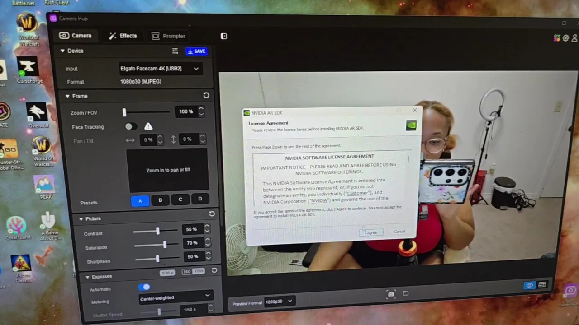Click Cancel in NVIDIA AR SDK installer
The width and height of the screenshot is (579, 325).
[x=399, y=232]
